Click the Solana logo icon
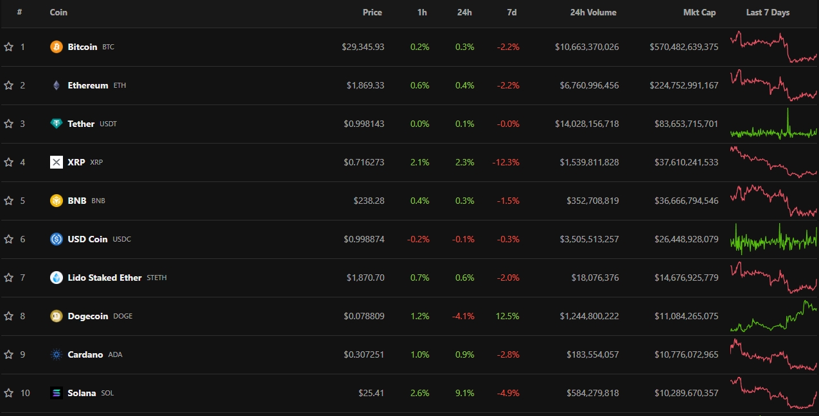 pyautogui.click(x=57, y=393)
